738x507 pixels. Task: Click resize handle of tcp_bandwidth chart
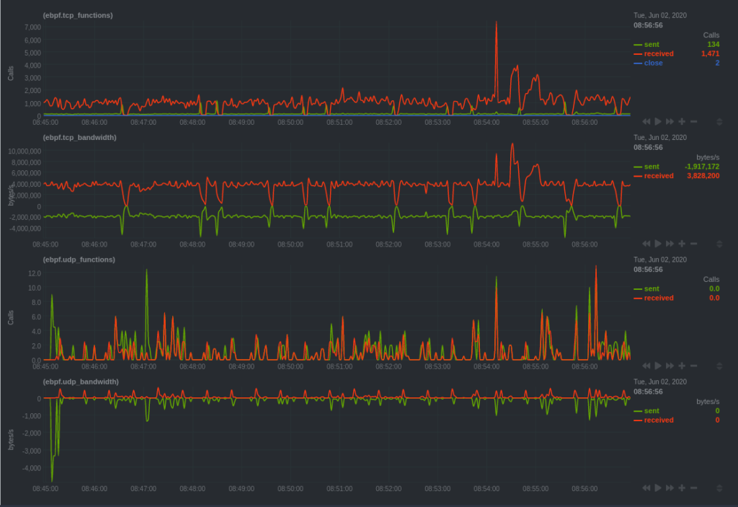tap(719, 244)
